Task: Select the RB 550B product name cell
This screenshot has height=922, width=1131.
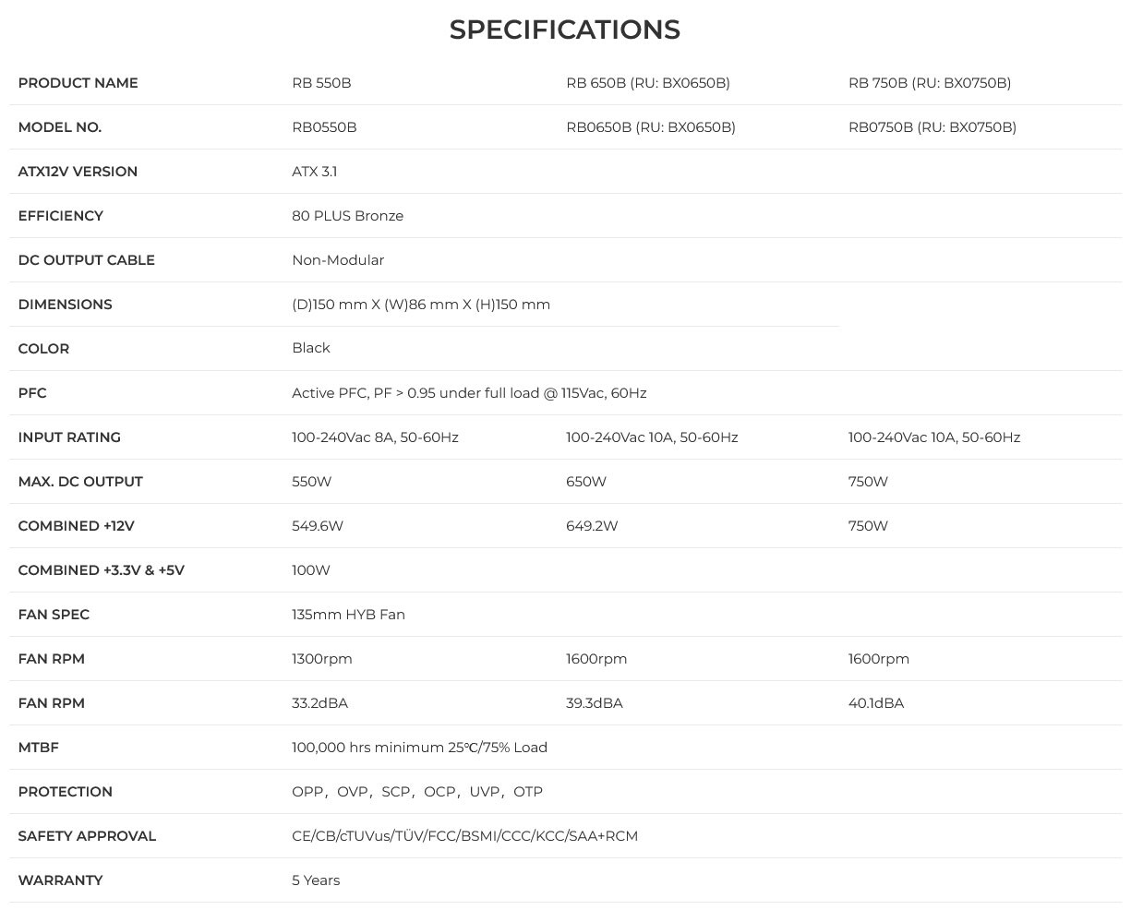Action: (321, 83)
